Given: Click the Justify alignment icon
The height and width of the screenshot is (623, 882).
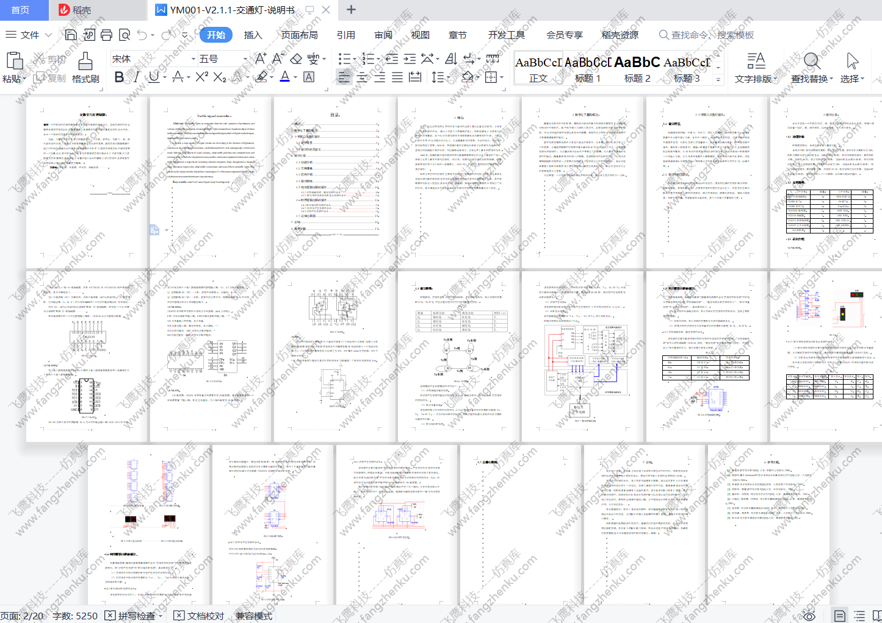Looking at the screenshot, I should [x=397, y=77].
